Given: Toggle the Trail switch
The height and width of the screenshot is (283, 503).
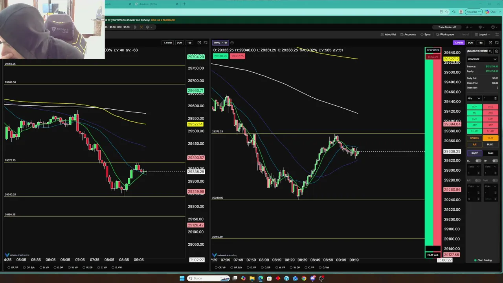Looking at the screenshot, I should click(x=495, y=180).
